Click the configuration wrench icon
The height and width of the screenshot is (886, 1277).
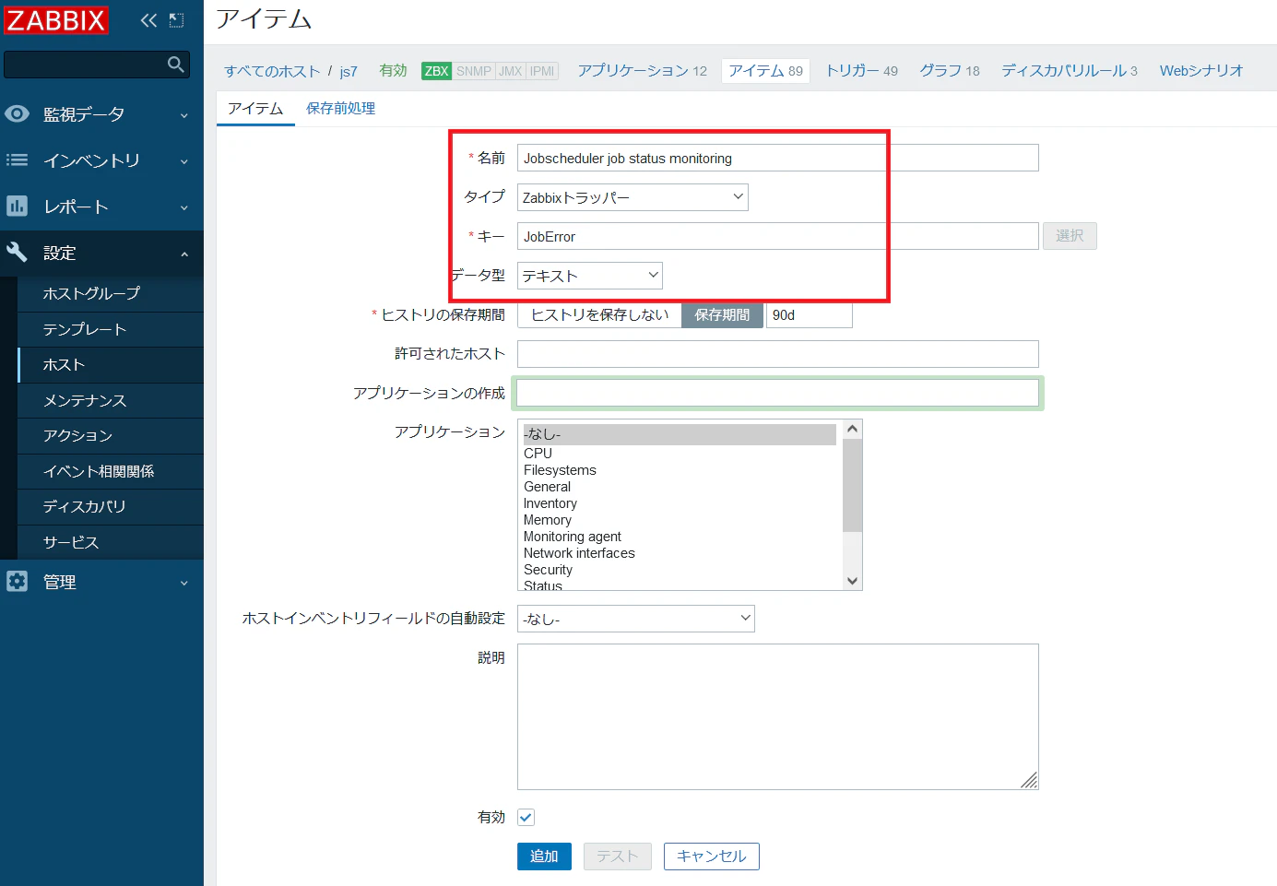[x=17, y=252]
